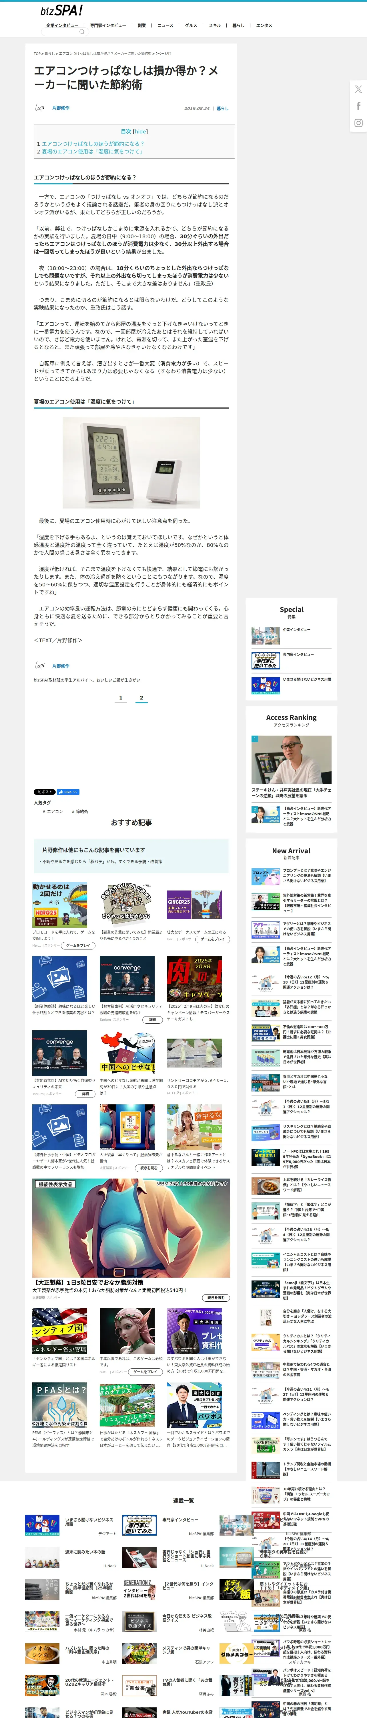Collapse table of contents with hide
Viewport: 367px width, 1718px height.
[x=141, y=131]
